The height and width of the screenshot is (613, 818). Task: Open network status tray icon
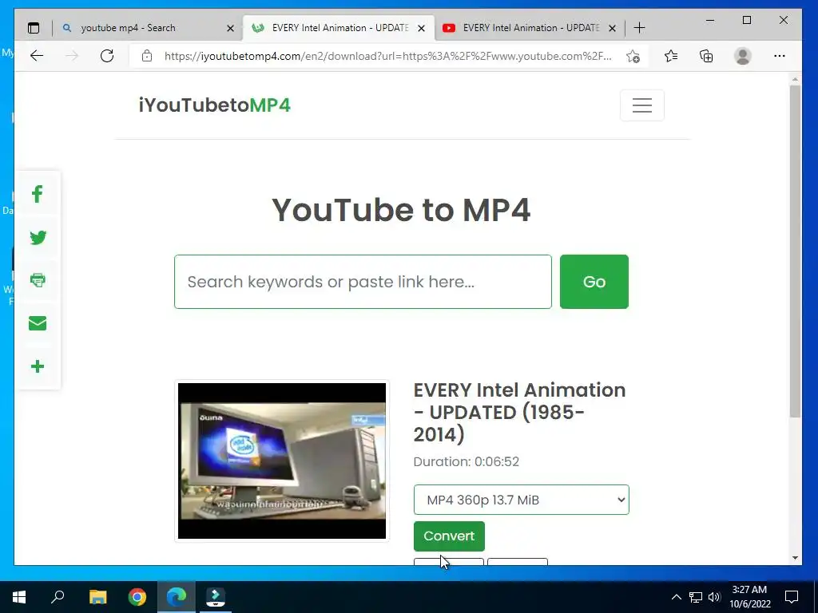[696, 597]
